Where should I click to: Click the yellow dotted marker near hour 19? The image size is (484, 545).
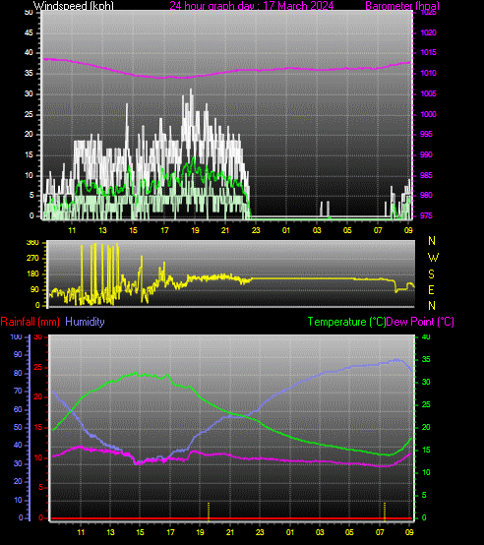click(x=209, y=512)
